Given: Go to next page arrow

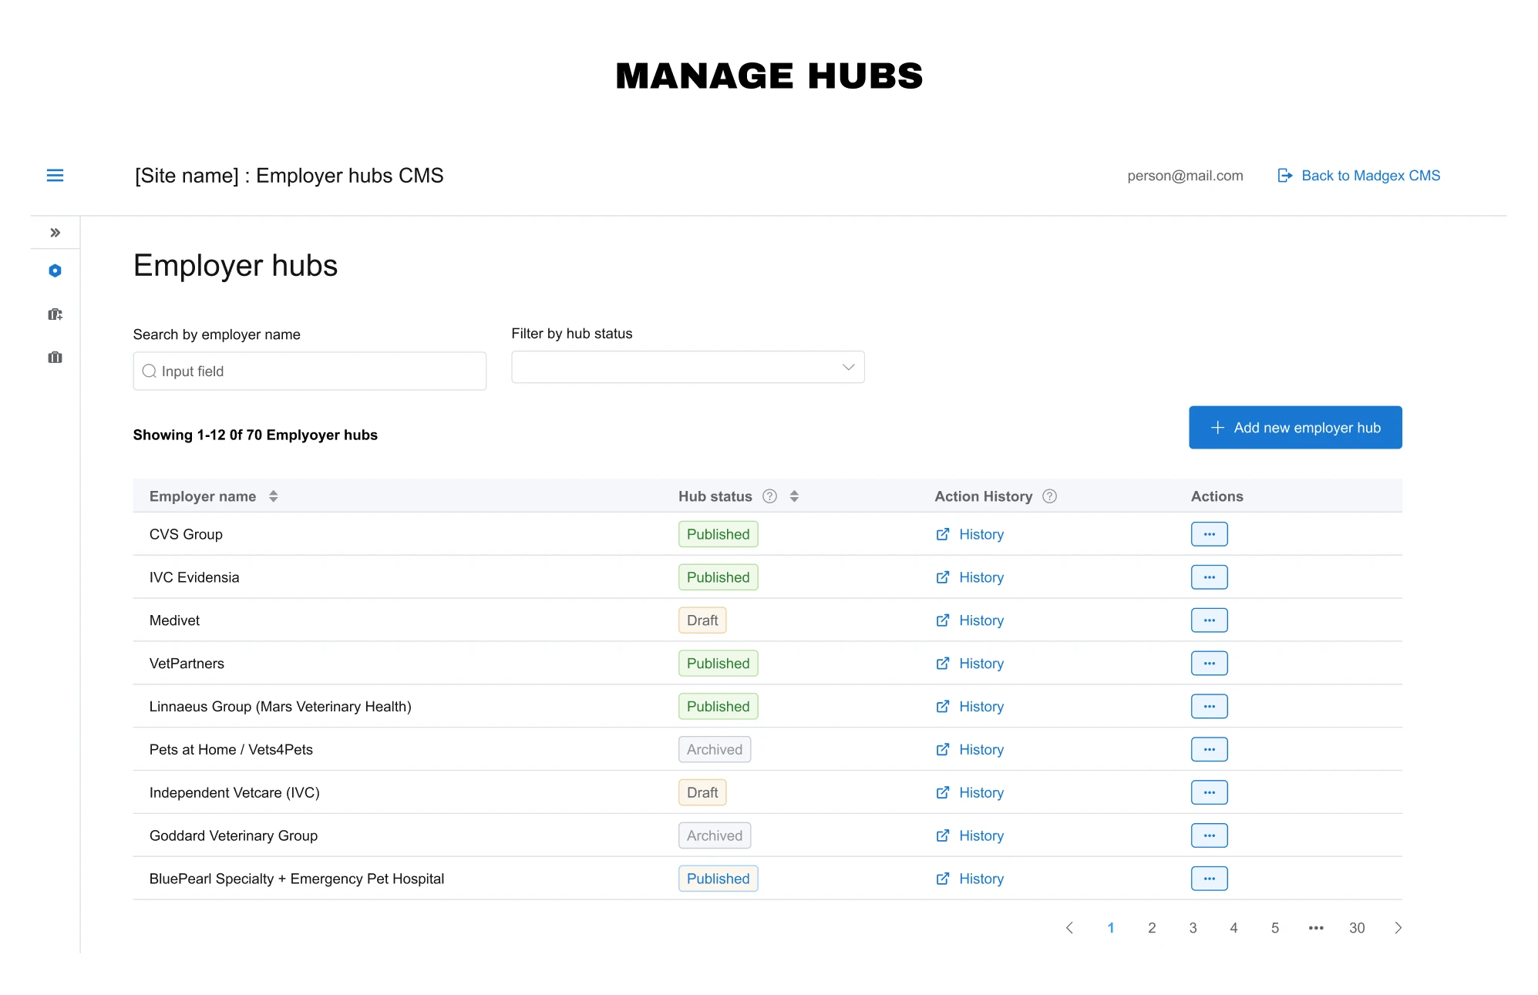Looking at the screenshot, I should tap(1398, 928).
